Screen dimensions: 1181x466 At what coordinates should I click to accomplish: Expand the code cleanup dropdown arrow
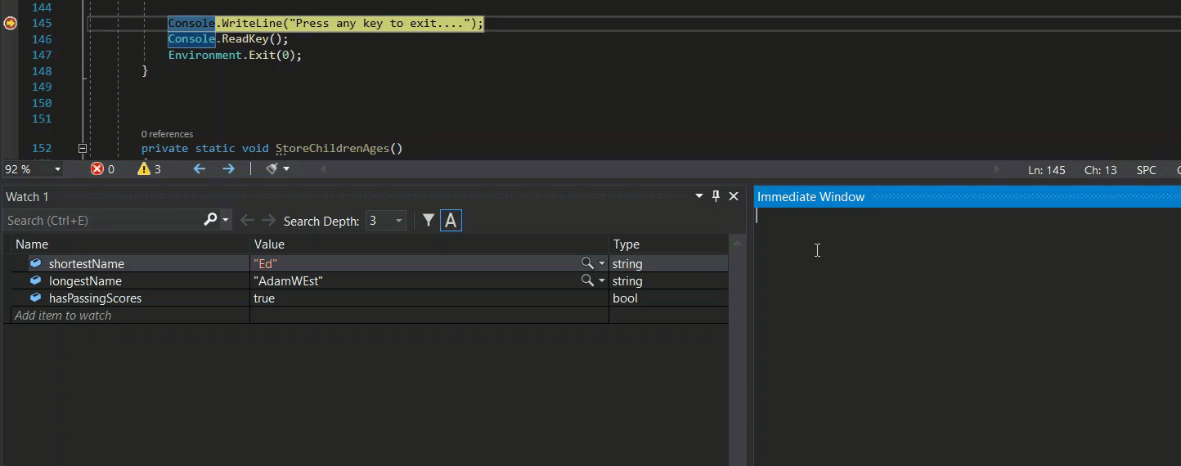click(286, 169)
